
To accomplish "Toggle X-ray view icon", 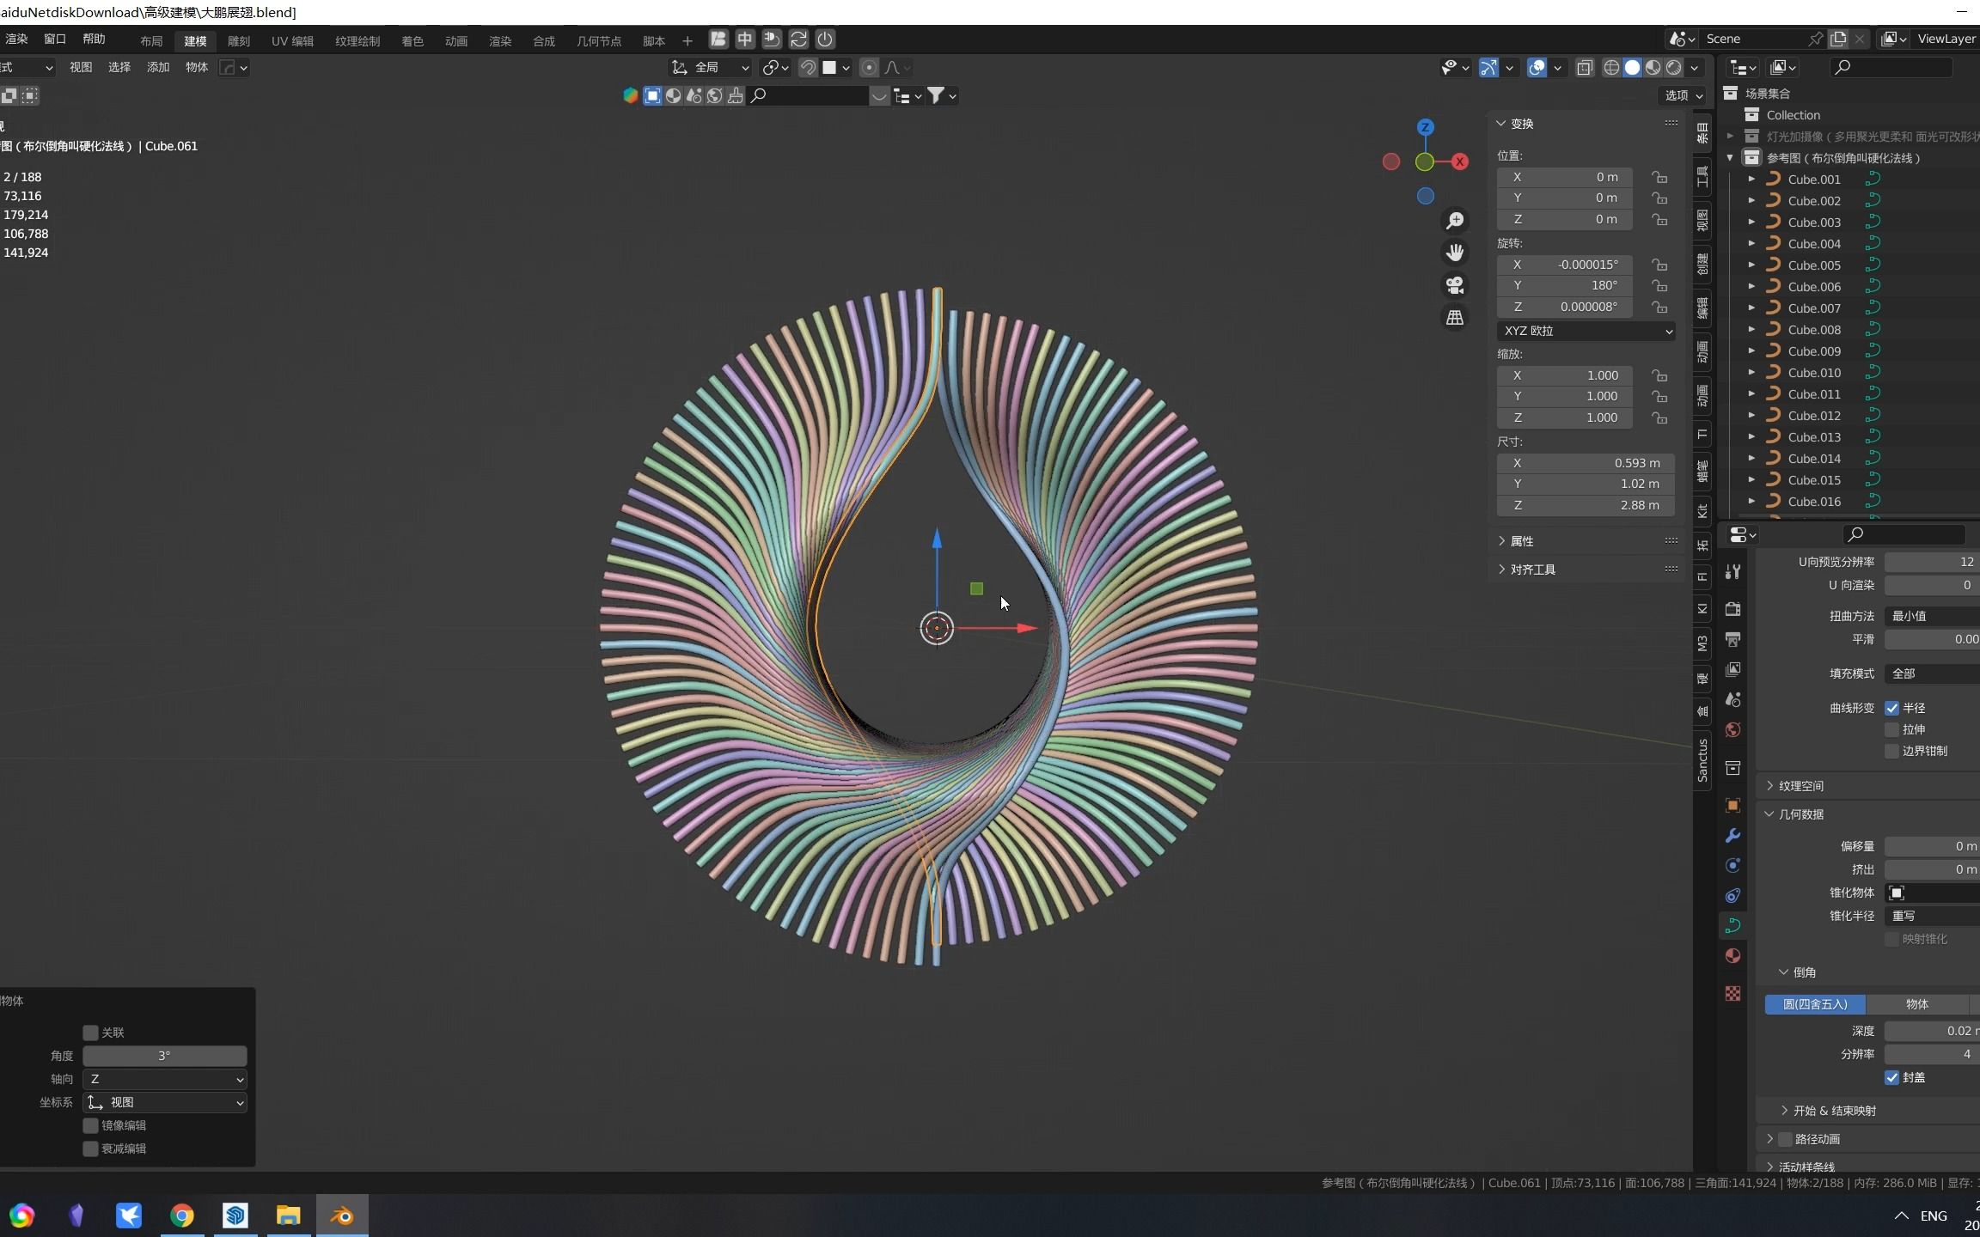I will tap(1585, 67).
